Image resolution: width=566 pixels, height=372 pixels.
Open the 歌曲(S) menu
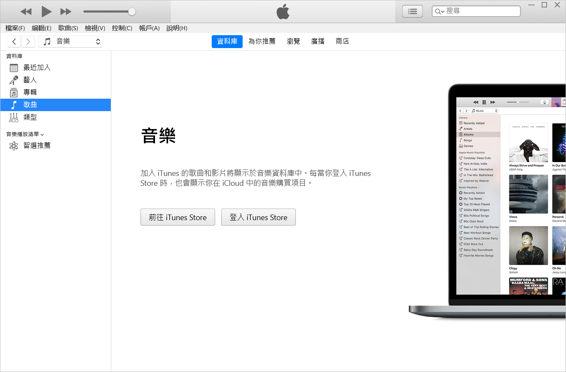coord(68,28)
